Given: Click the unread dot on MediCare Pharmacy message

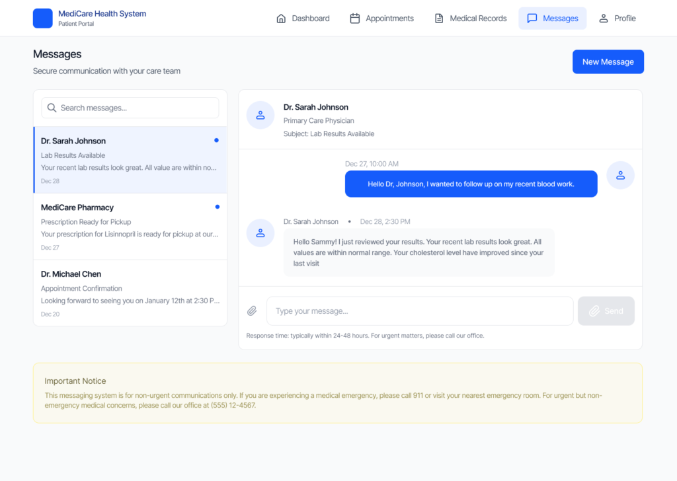Looking at the screenshot, I should pos(217,207).
